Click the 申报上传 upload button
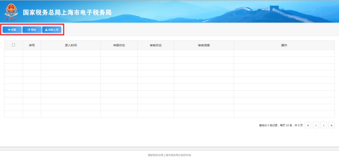This screenshot has width=339, height=159. click(x=52, y=30)
